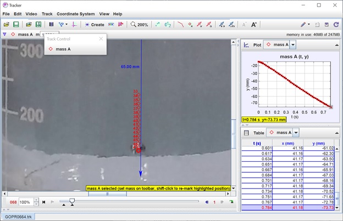Viewport: 343px width, 221px height.
Task: Increase font size with large A icon
Action: 254,25
